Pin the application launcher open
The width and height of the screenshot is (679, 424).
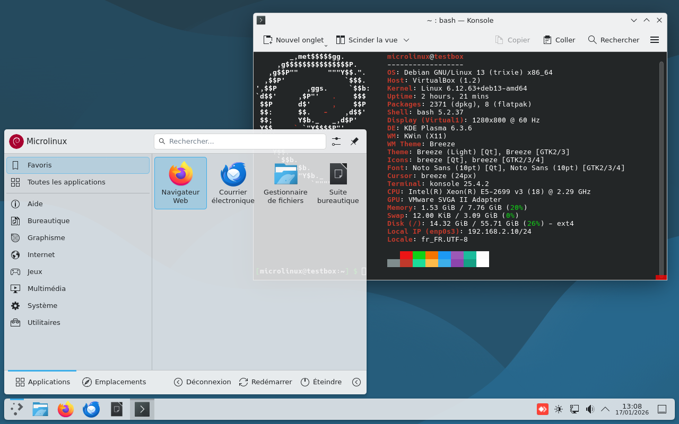(354, 142)
